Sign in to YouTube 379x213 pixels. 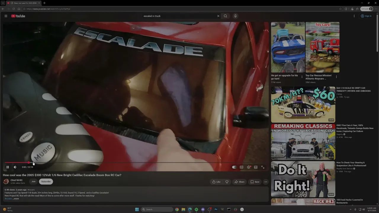[366, 16]
